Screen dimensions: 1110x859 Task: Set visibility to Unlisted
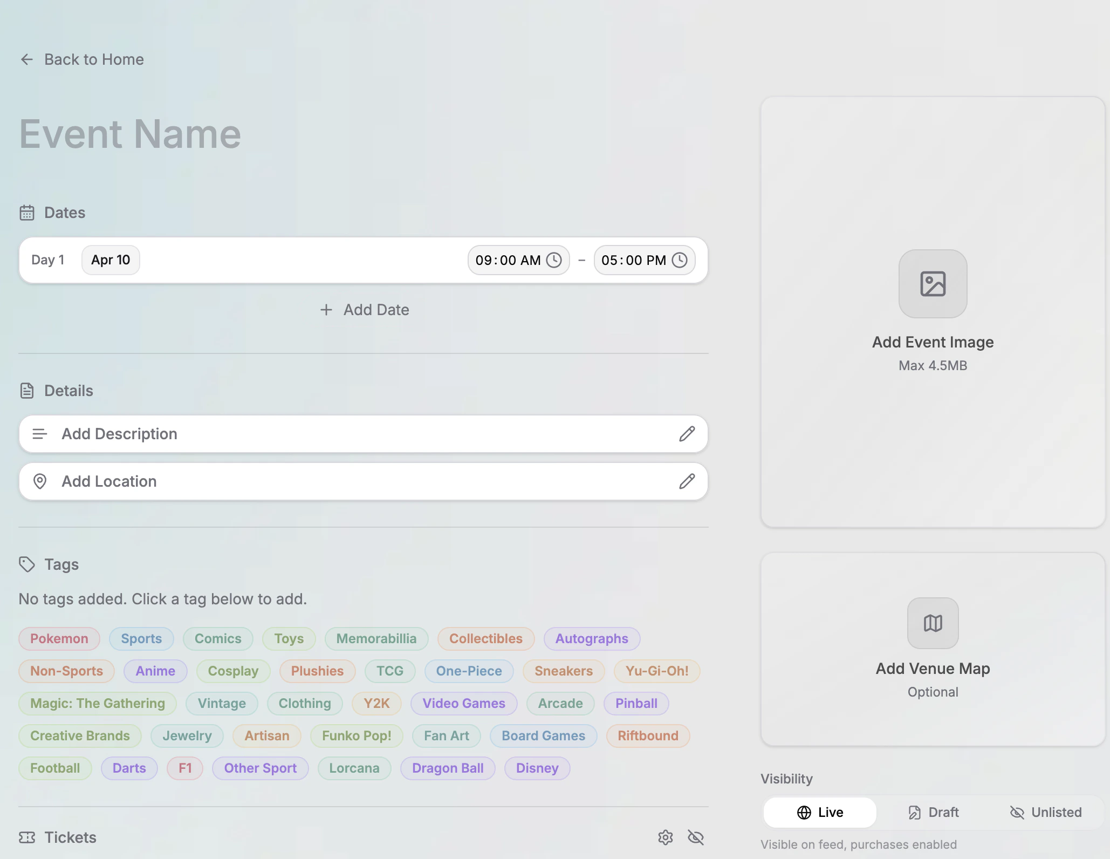click(x=1046, y=813)
